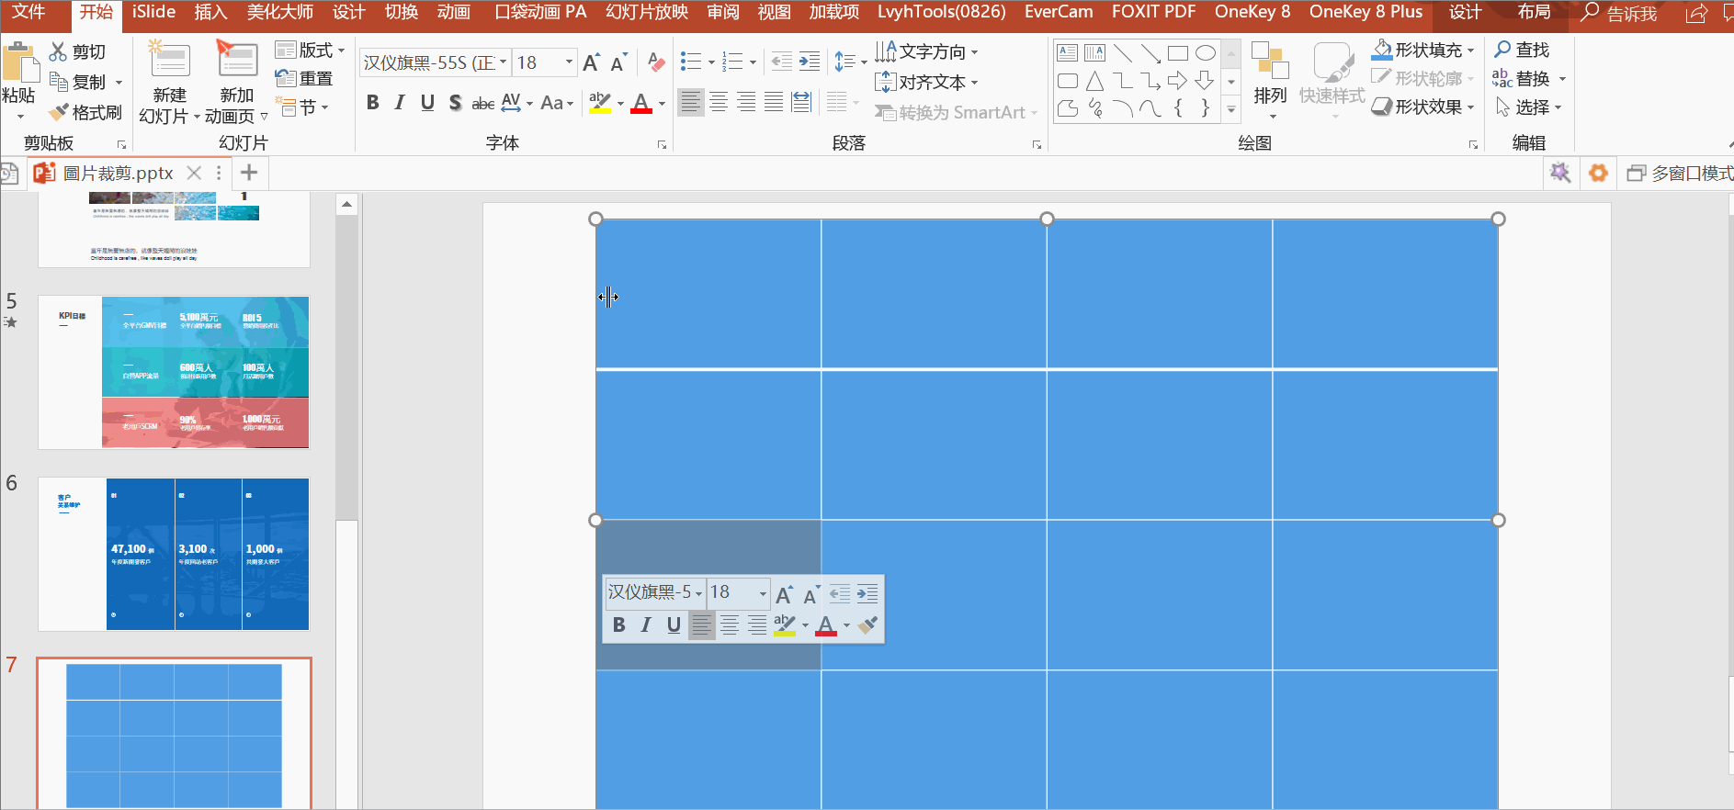Click the Find (查找) button
The width and height of the screenshot is (1734, 810).
tap(1522, 50)
